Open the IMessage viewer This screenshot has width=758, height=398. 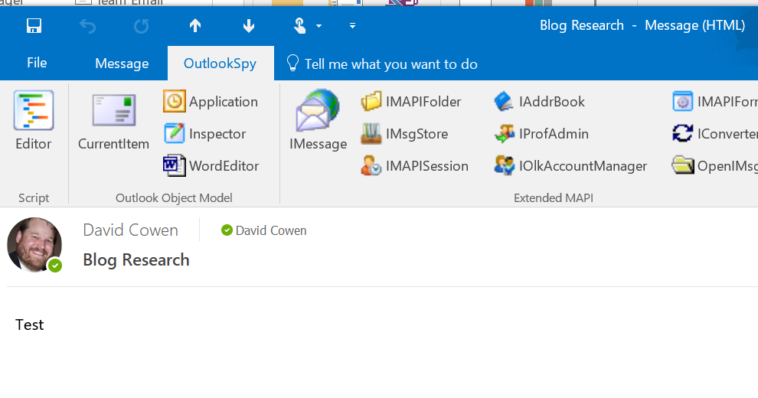point(318,120)
